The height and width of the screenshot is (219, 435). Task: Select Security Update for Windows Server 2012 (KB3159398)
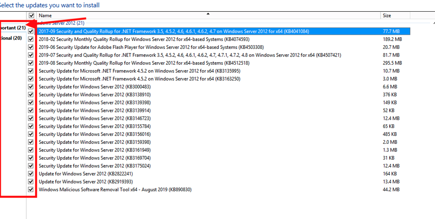pyautogui.click(x=94, y=142)
